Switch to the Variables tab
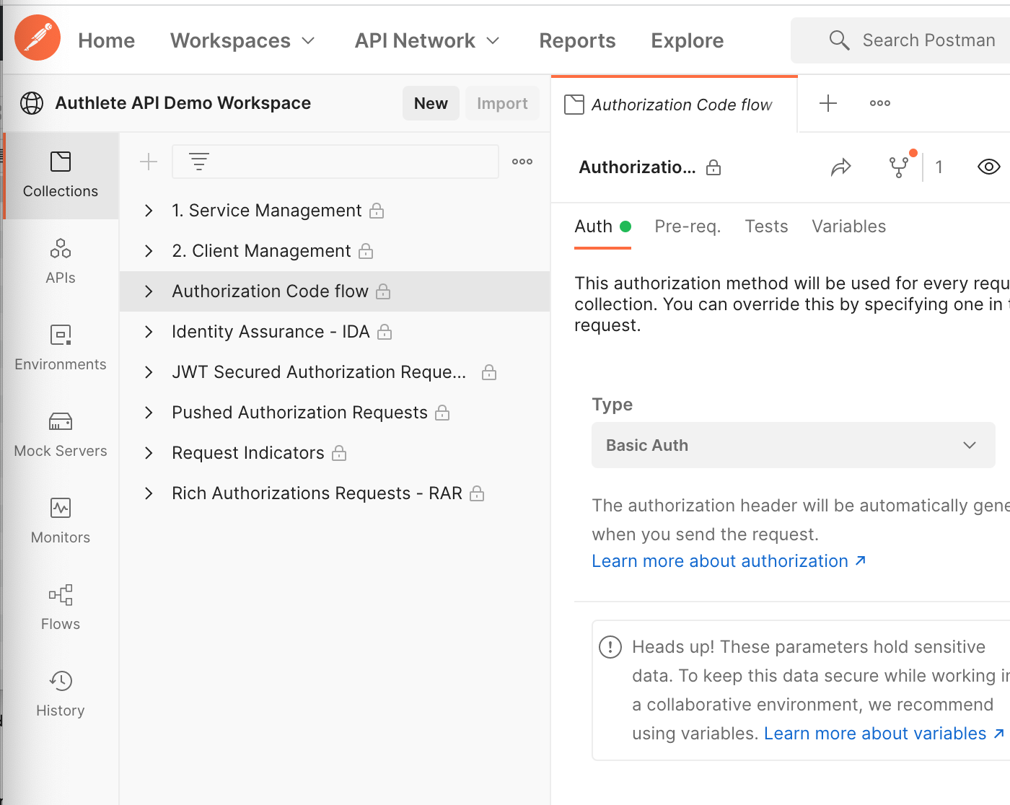The image size is (1010, 805). (848, 226)
